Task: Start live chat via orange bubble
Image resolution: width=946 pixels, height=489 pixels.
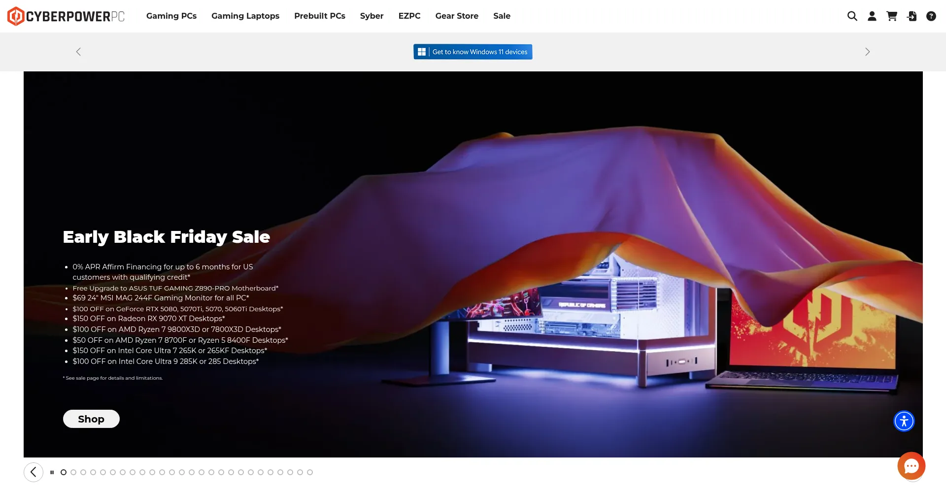Action: (x=911, y=466)
